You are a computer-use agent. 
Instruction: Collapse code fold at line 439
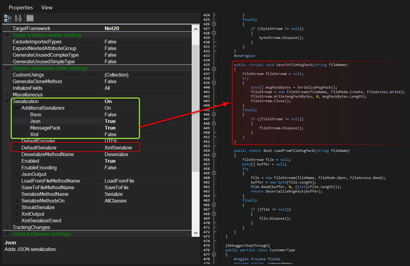pos(214,83)
